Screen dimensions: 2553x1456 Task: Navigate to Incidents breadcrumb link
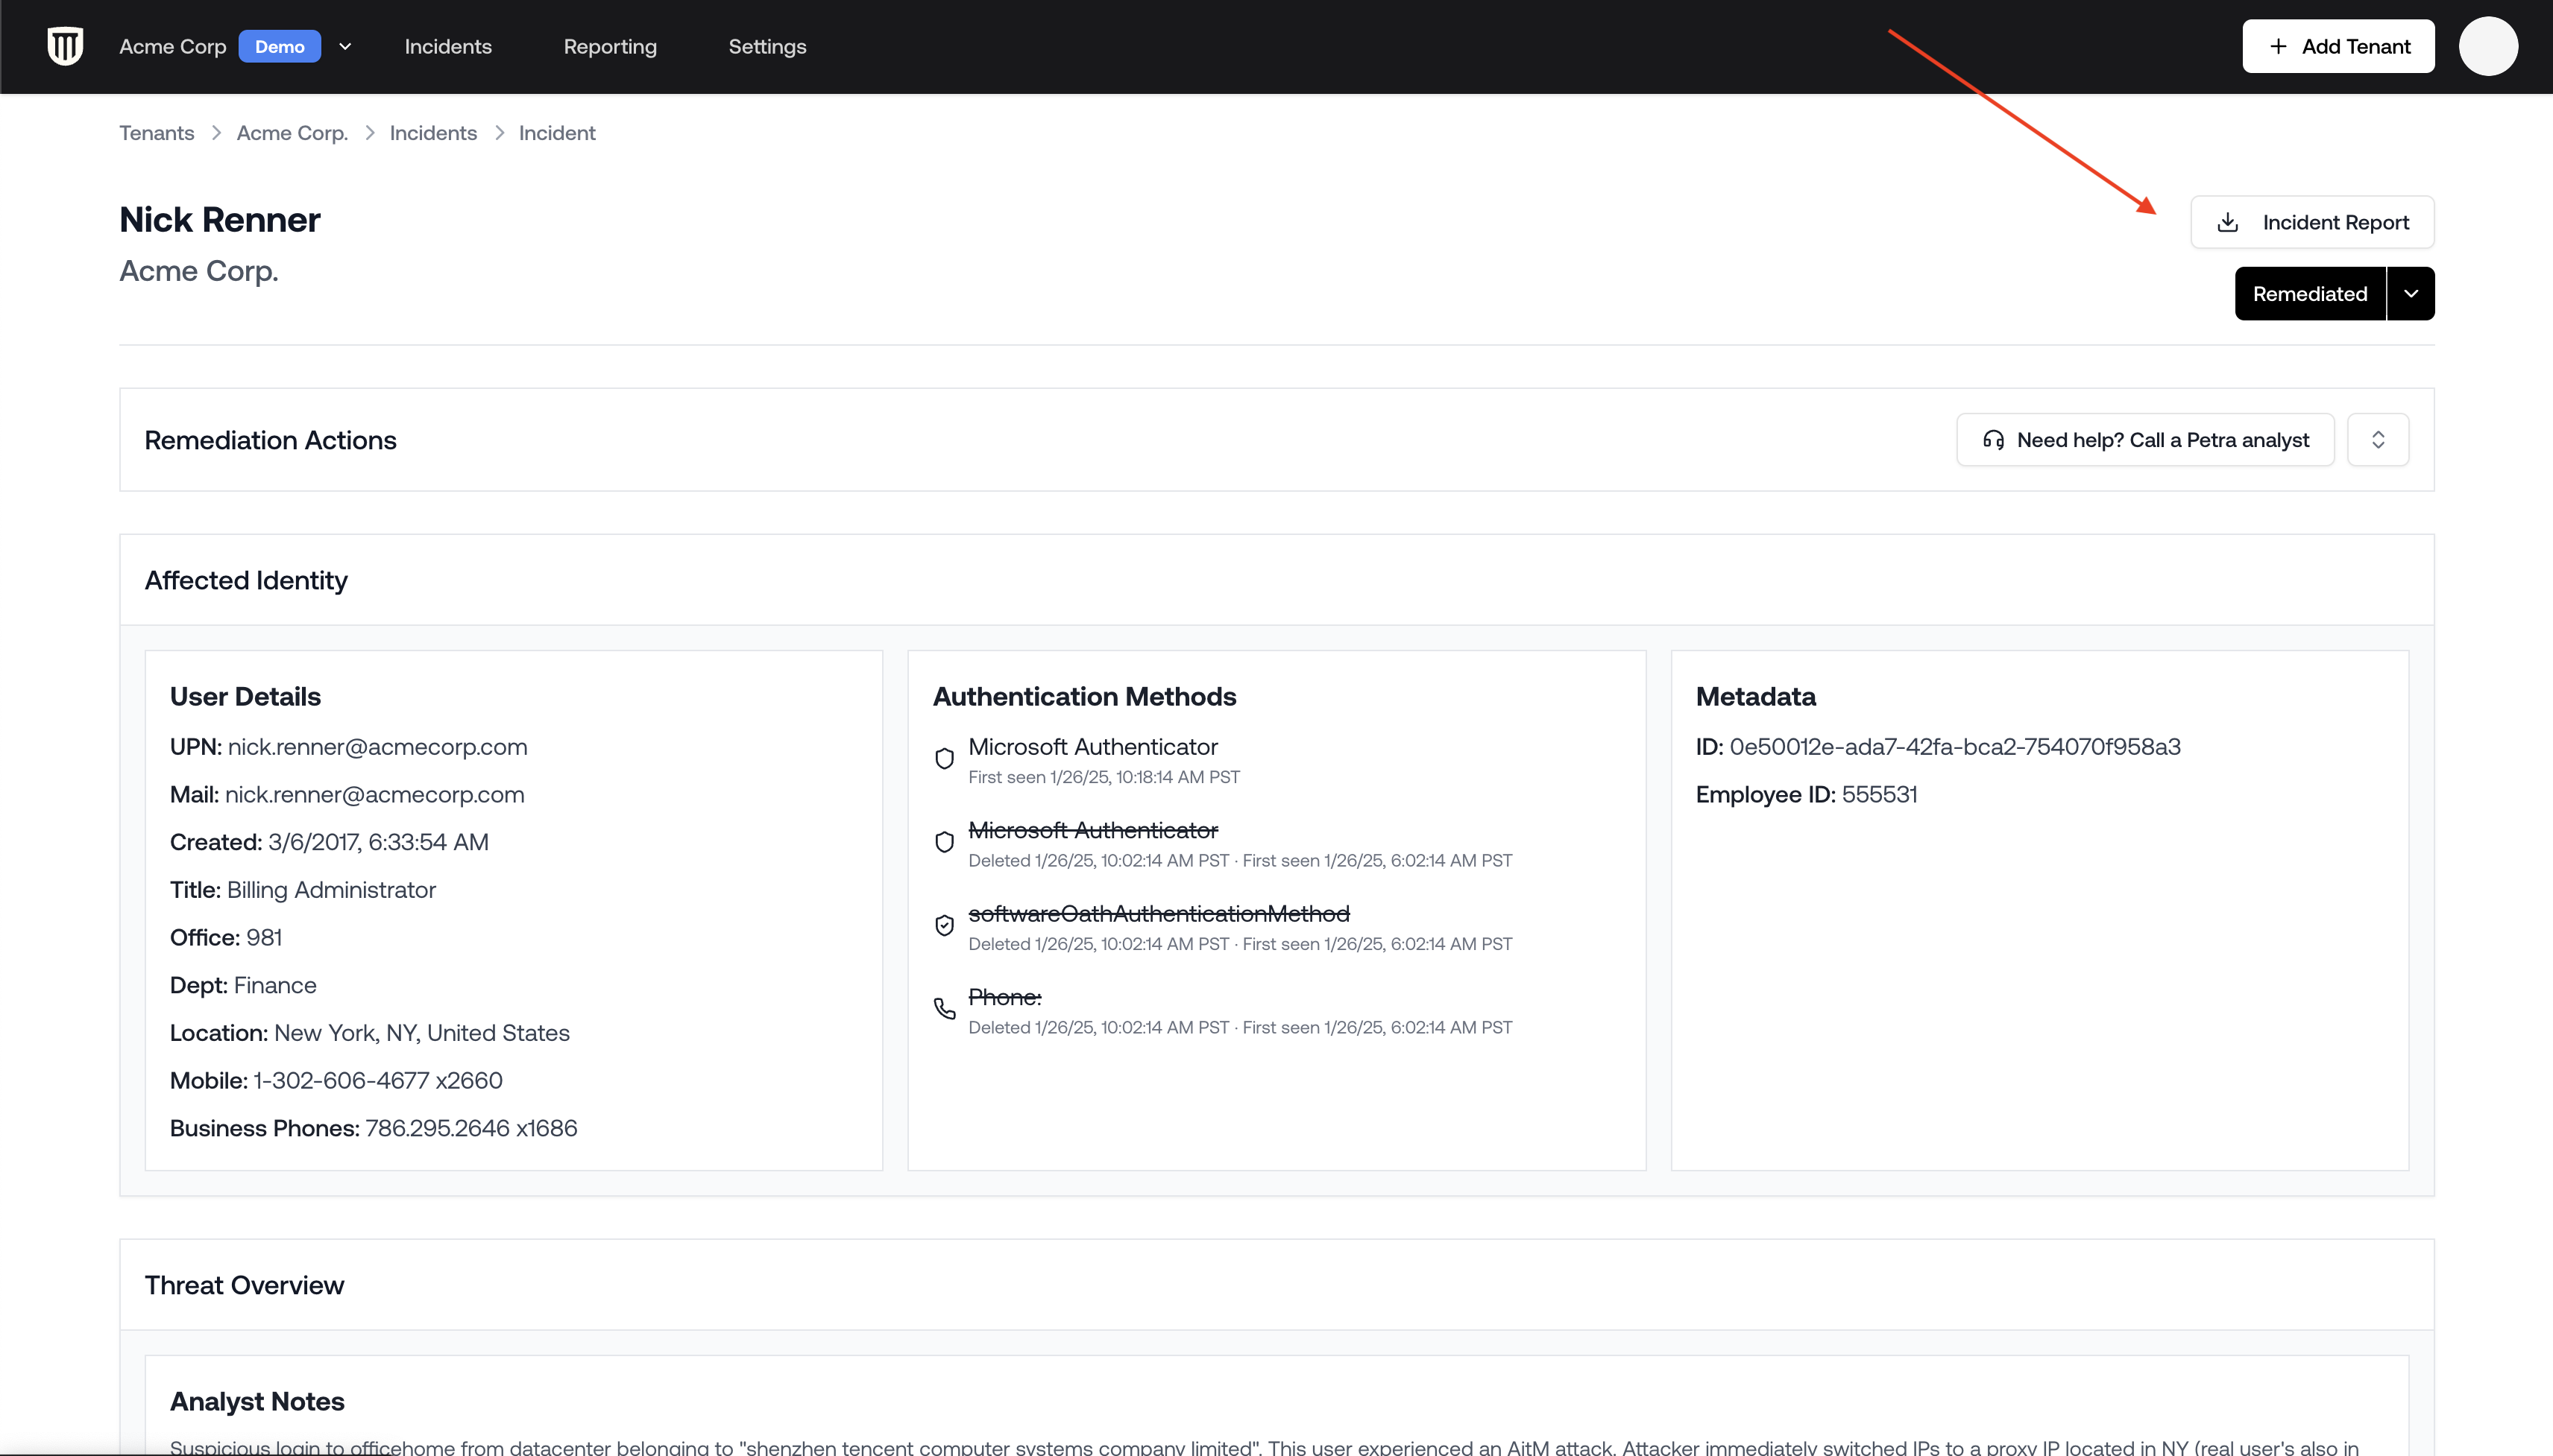[432, 133]
